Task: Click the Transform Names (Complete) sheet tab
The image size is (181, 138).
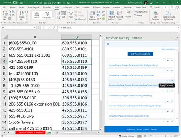Action: (31, 133)
